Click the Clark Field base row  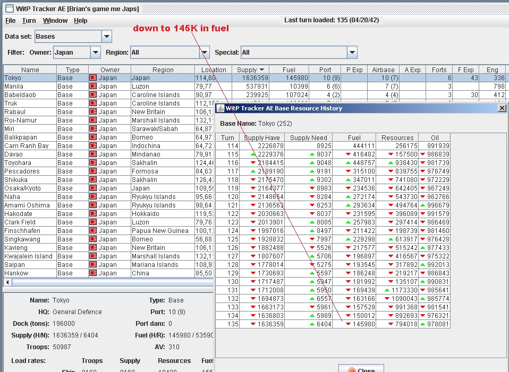click(108, 222)
